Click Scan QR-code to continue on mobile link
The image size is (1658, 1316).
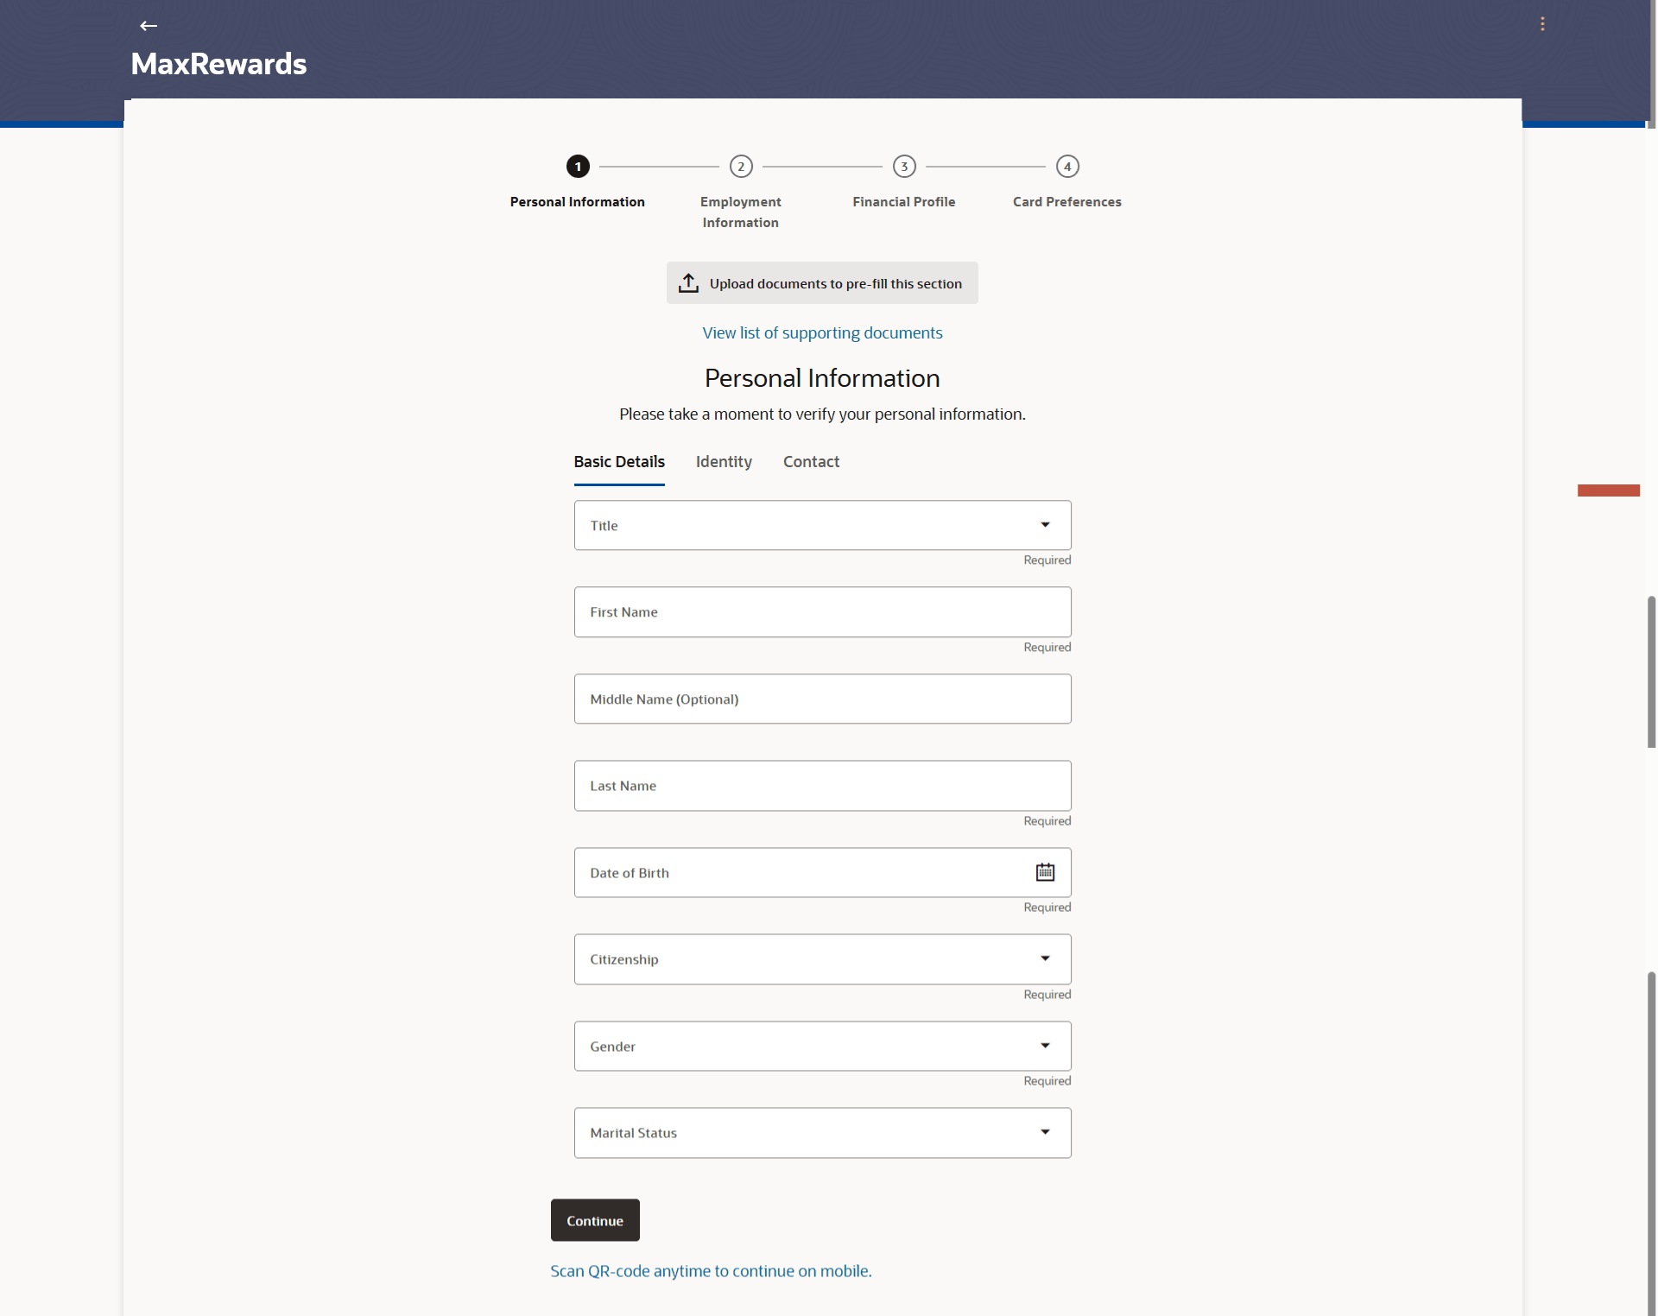(x=711, y=1271)
